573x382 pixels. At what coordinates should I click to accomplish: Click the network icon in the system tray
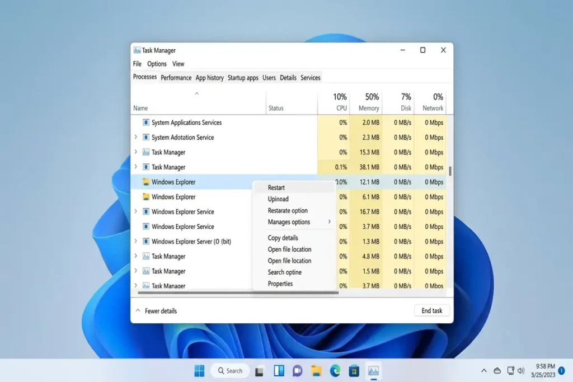click(510, 371)
